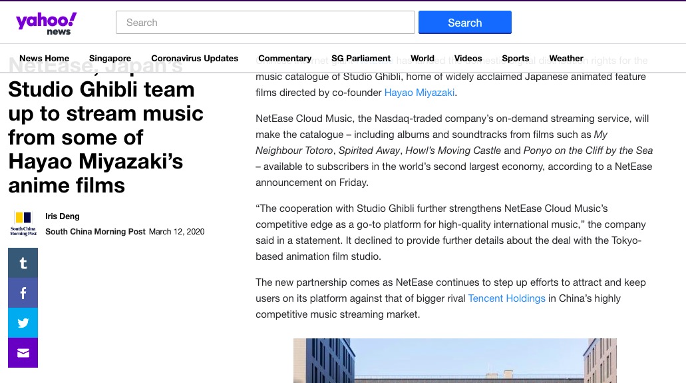Image resolution: width=686 pixels, height=383 pixels.
Task: Open the Commentary section
Action: [x=285, y=59]
